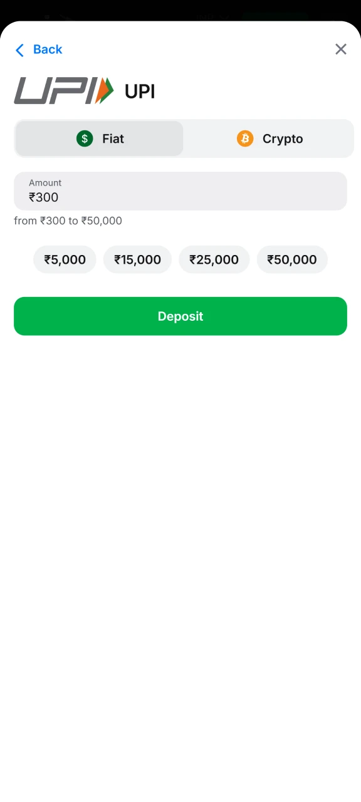Click the X icon to dismiss the dialog
The width and height of the screenshot is (361, 802).
pos(341,49)
